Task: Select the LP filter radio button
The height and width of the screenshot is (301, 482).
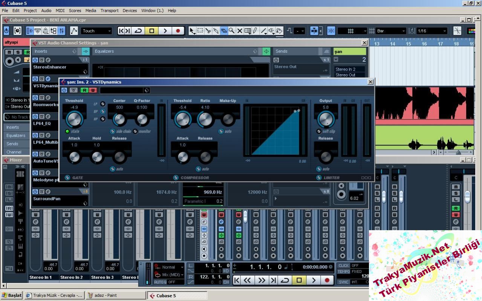Action: click(103, 104)
